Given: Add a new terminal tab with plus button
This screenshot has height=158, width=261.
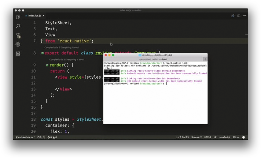Looking at the screenshot, I should (205, 59).
